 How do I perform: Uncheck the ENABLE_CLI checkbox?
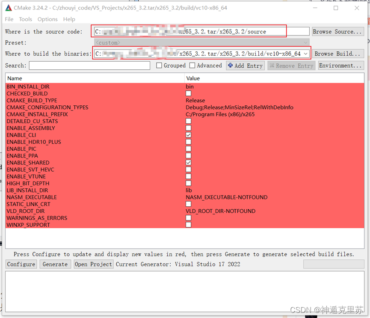click(188, 135)
